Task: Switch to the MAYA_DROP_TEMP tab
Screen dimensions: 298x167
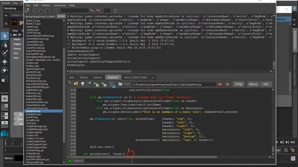Action: [135, 77]
